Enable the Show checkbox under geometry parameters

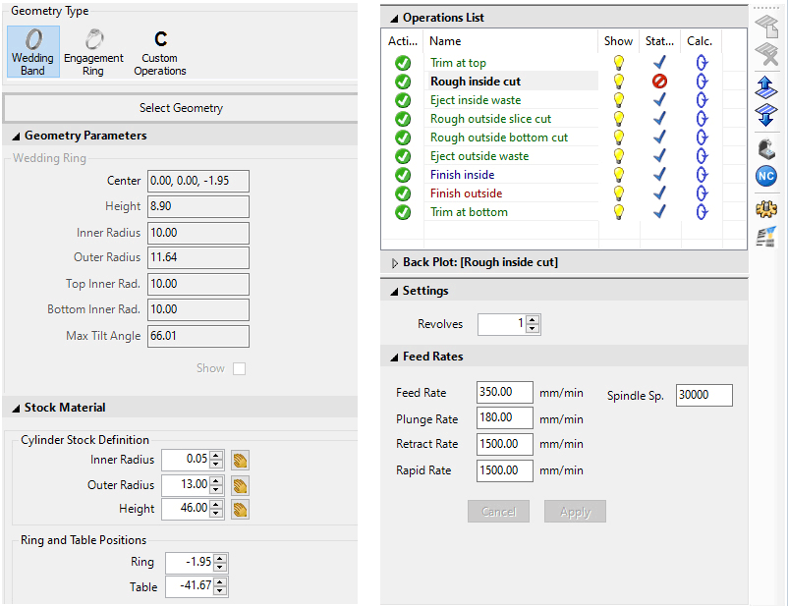(x=239, y=368)
